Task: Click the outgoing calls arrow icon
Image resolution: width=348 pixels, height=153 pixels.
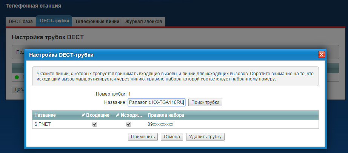Action: point(117,115)
